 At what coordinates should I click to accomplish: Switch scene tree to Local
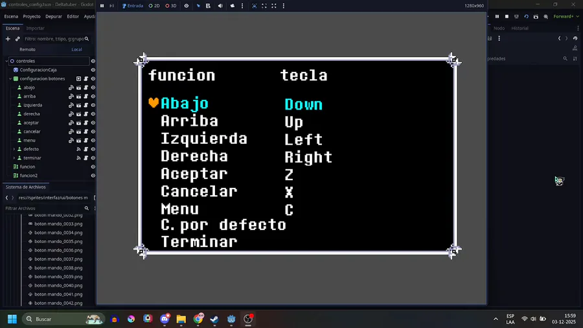(76, 49)
